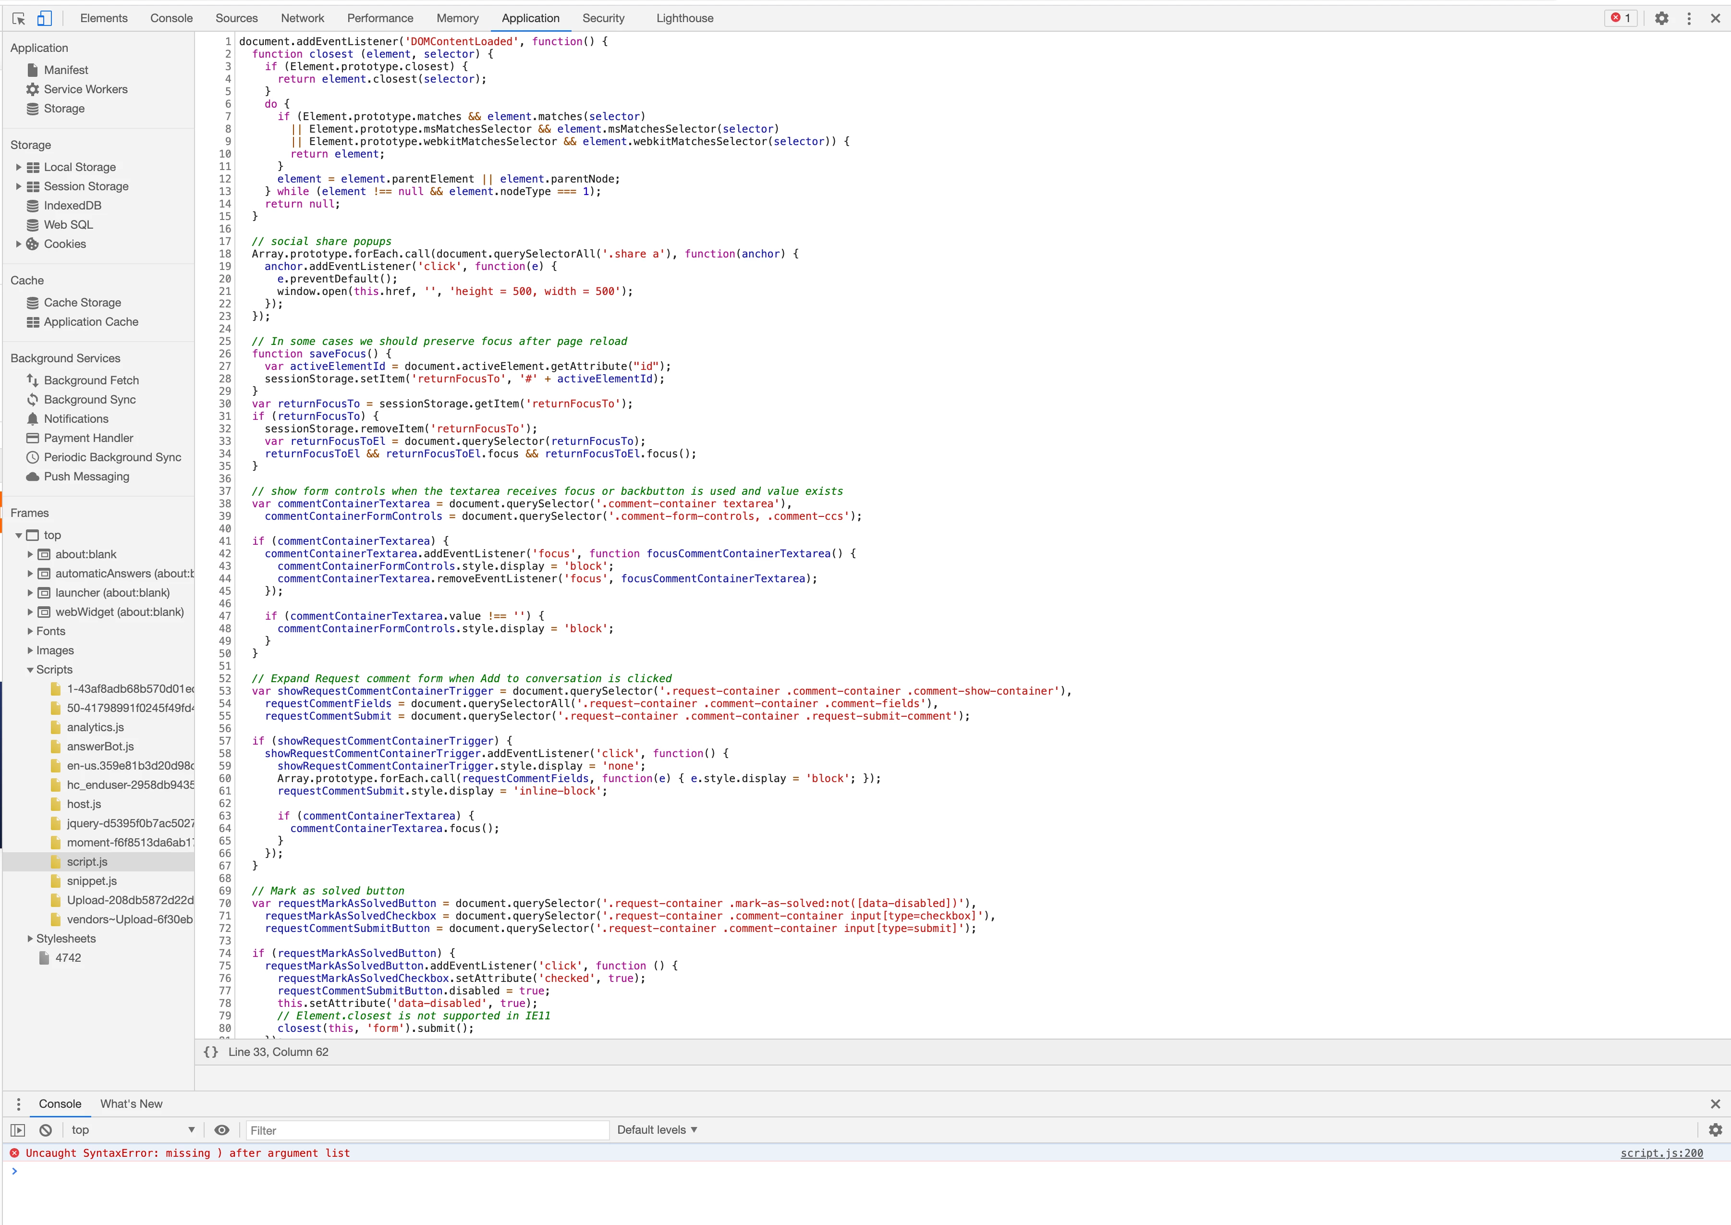
Task: Clear the console with the ban icon
Action: [46, 1130]
